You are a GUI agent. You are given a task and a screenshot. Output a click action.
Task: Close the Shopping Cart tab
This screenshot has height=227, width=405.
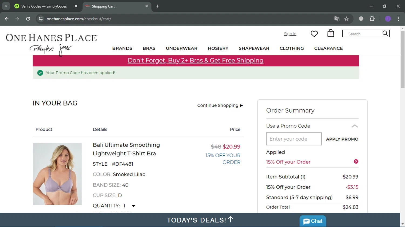tap(147, 6)
